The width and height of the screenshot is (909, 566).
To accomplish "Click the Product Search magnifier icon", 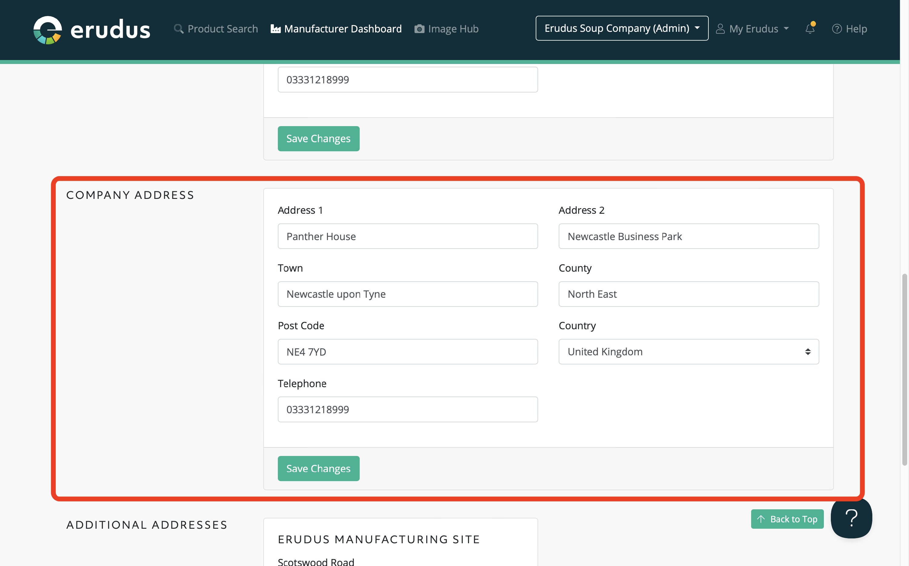I will pos(178,29).
